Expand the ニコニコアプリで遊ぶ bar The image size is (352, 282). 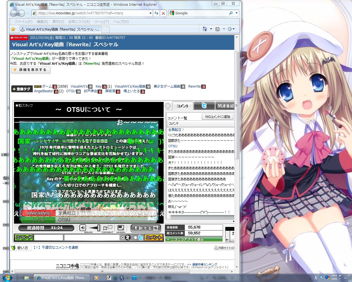[x=194, y=239]
